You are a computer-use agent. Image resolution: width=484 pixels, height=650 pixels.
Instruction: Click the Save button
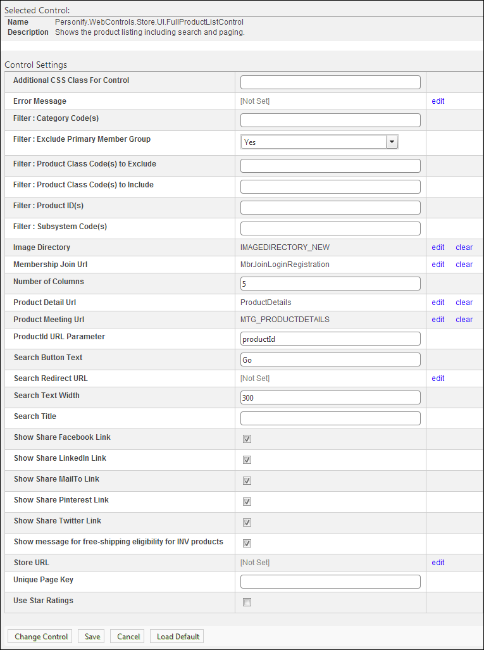92,636
